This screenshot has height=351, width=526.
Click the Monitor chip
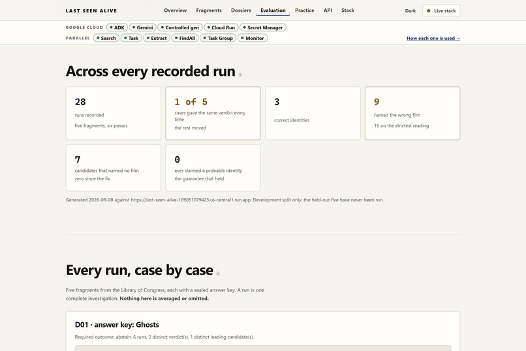point(253,38)
